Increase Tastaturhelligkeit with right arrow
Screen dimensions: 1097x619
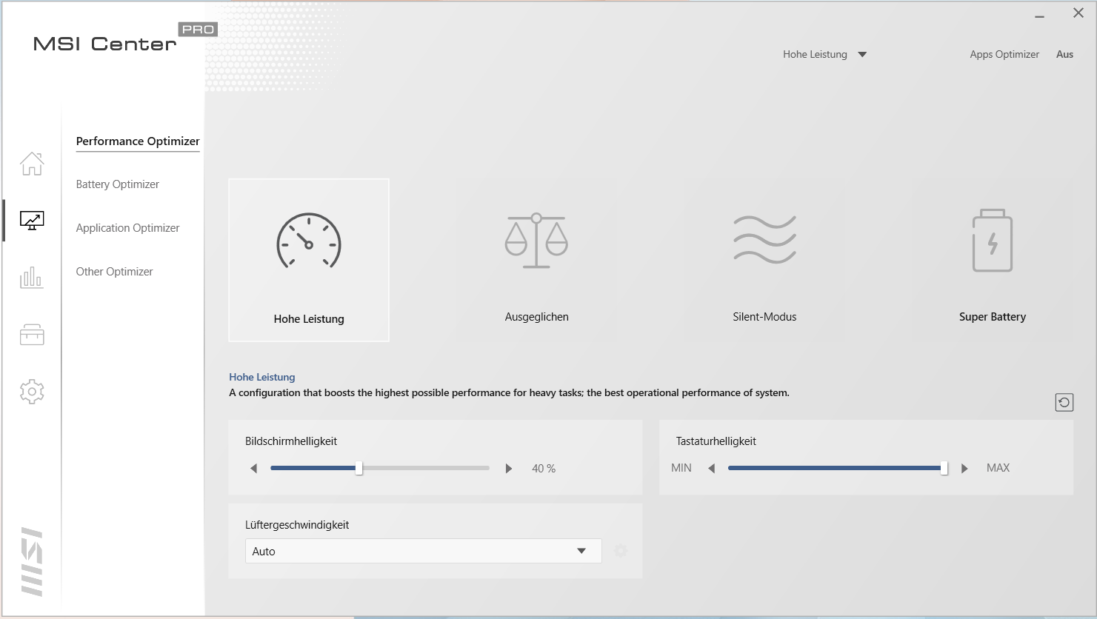pyautogui.click(x=964, y=469)
